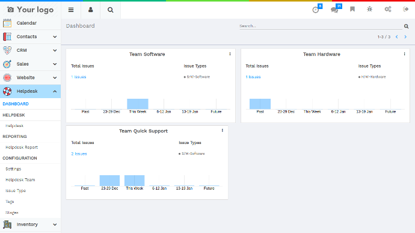
Task: Collapse the Helpdesk sidebar section
Action: (x=31, y=91)
